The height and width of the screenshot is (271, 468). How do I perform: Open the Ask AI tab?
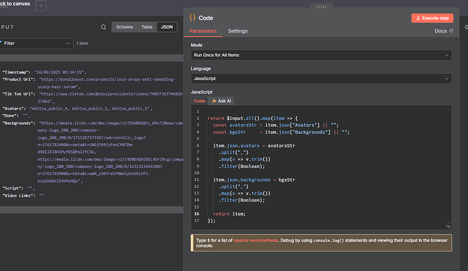(x=222, y=101)
